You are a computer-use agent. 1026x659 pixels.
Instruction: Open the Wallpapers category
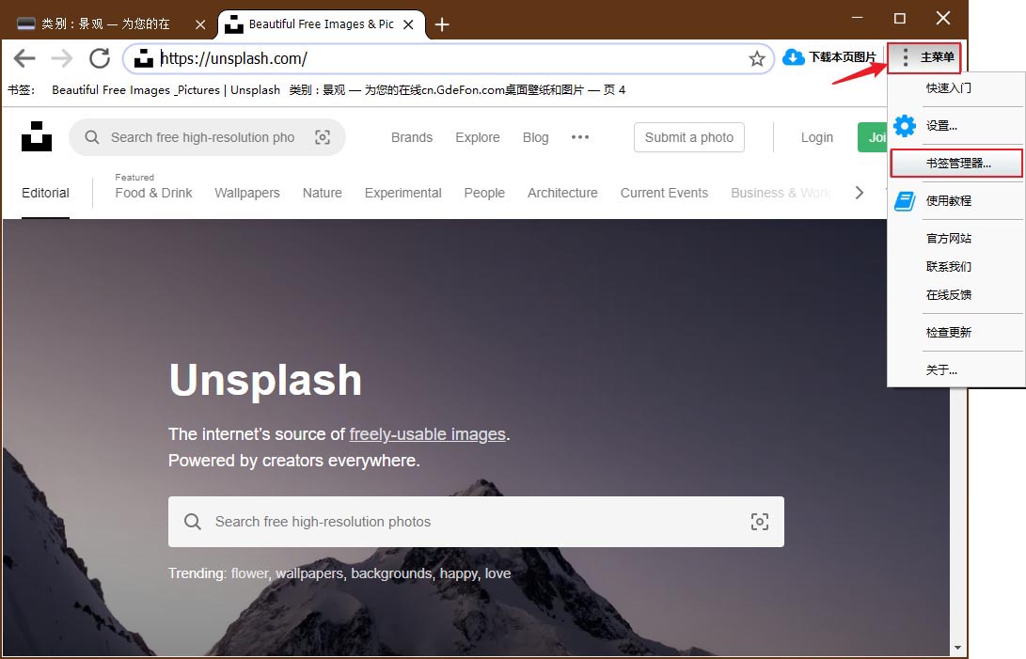[x=247, y=193]
